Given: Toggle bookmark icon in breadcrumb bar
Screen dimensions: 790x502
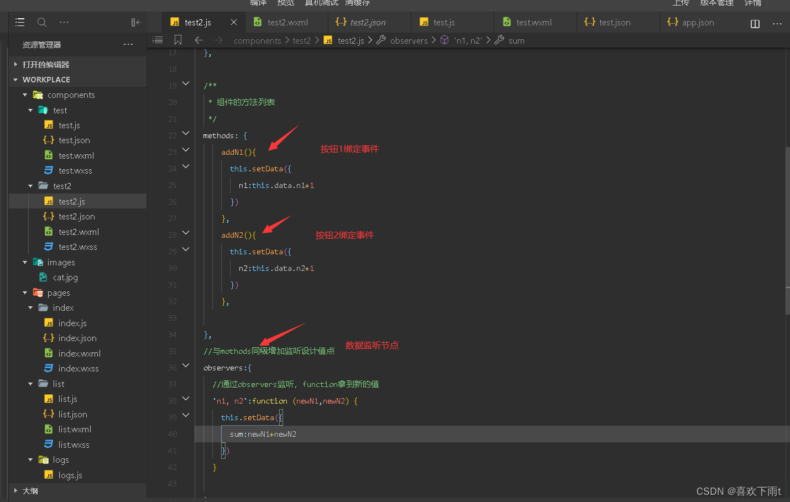Looking at the screenshot, I should (x=178, y=40).
